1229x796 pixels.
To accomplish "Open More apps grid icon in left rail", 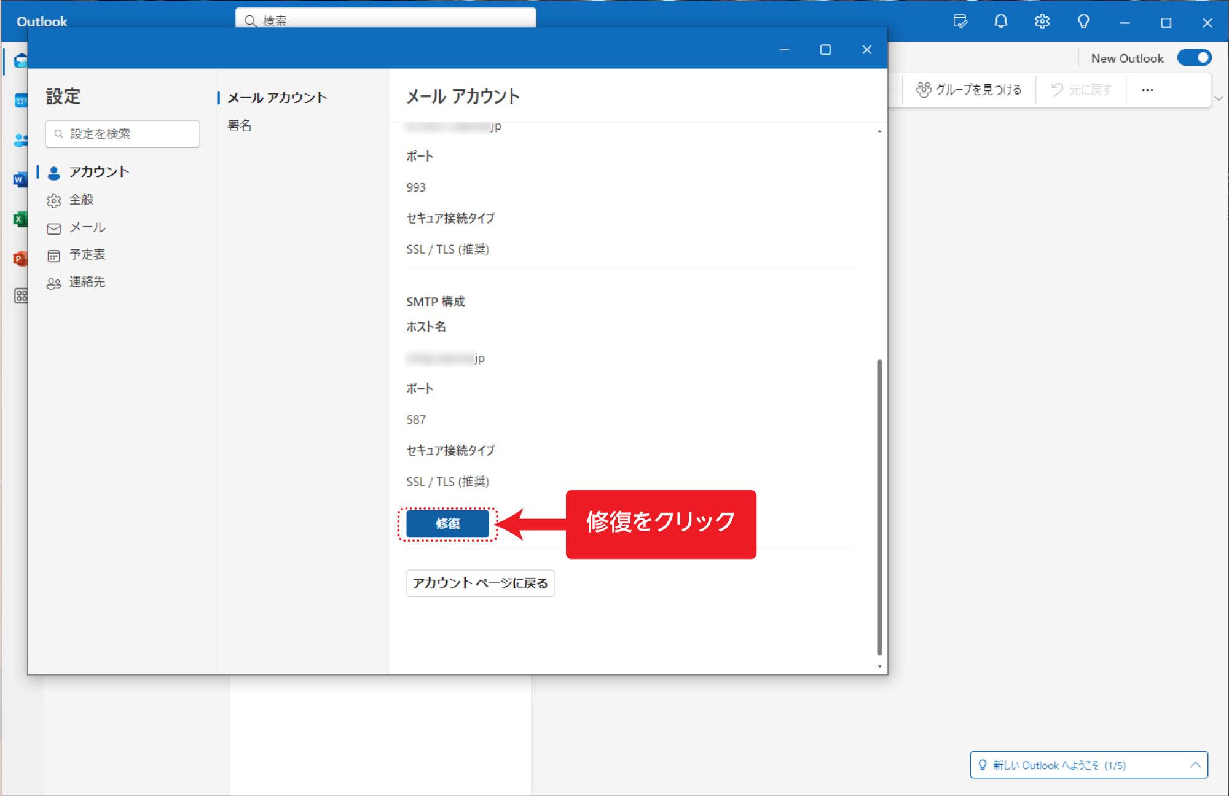I will [22, 297].
